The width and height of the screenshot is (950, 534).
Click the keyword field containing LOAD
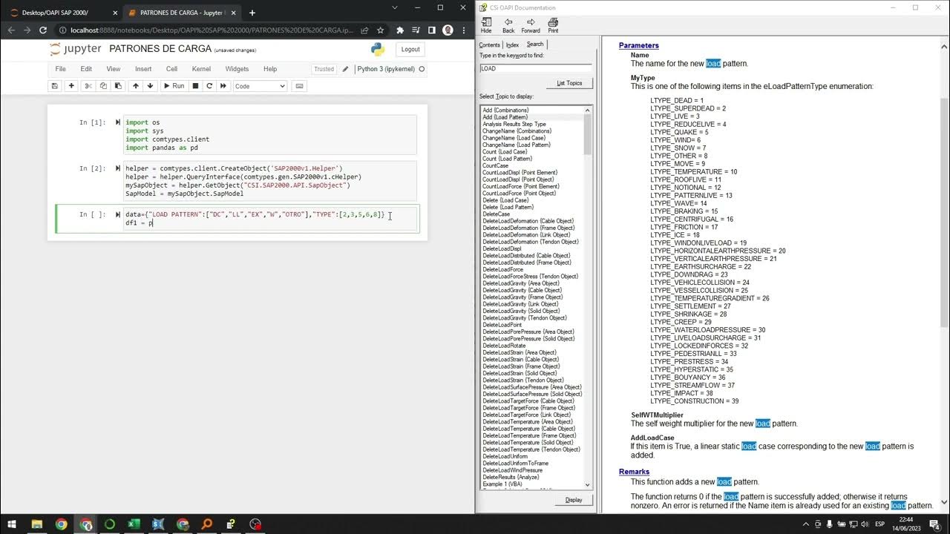[x=535, y=68]
